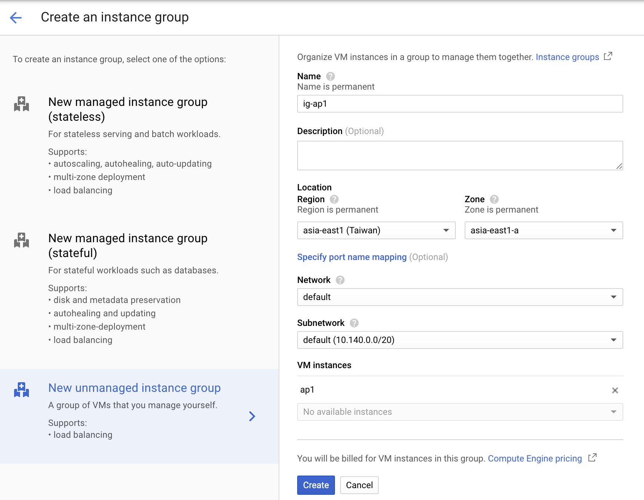Click the Subnetwork help icon

pyautogui.click(x=353, y=323)
